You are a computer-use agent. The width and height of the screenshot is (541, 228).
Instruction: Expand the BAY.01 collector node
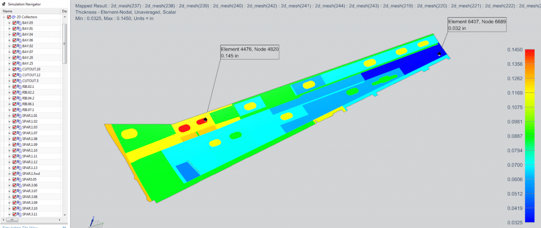(x=9, y=28)
